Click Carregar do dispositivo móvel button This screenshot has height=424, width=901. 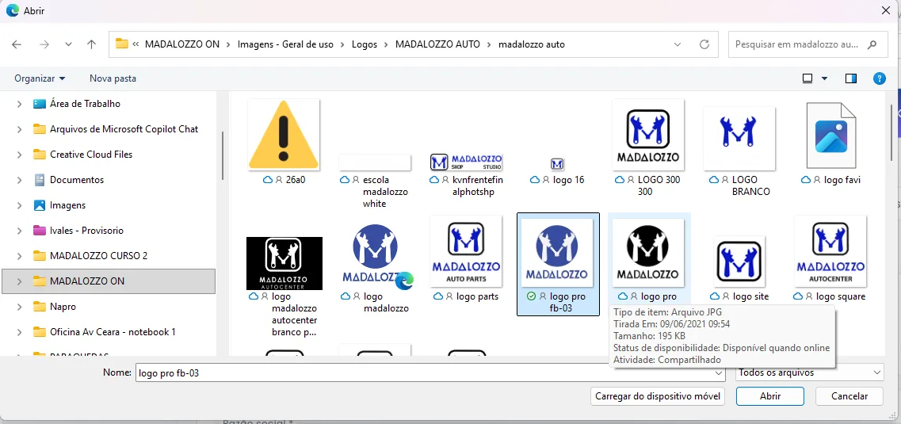tap(658, 395)
